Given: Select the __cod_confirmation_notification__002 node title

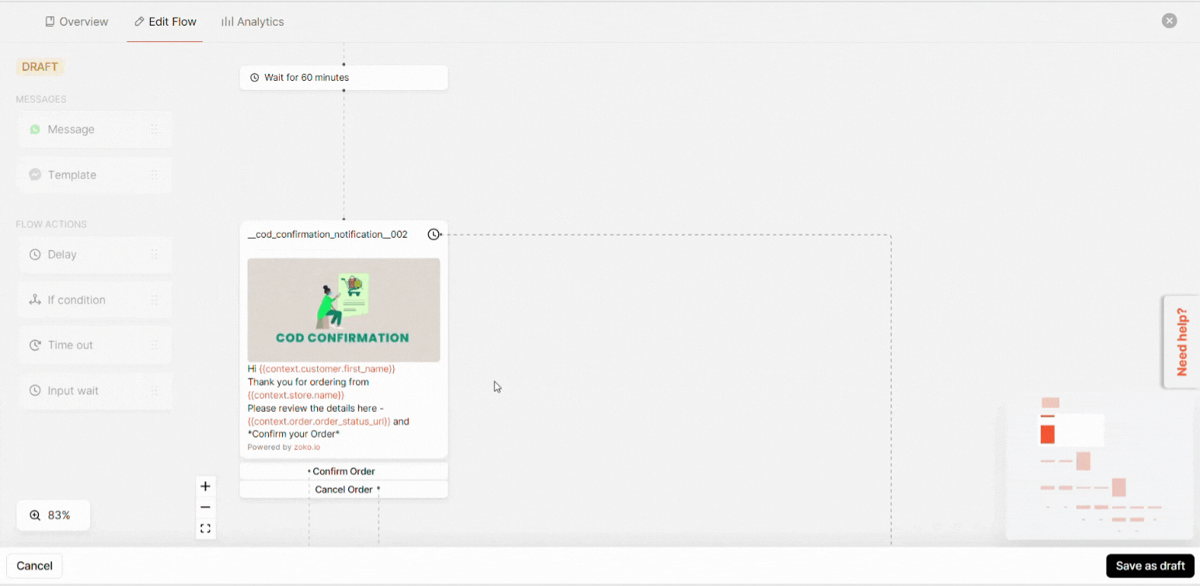Looking at the screenshot, I should tap(327, 234).
